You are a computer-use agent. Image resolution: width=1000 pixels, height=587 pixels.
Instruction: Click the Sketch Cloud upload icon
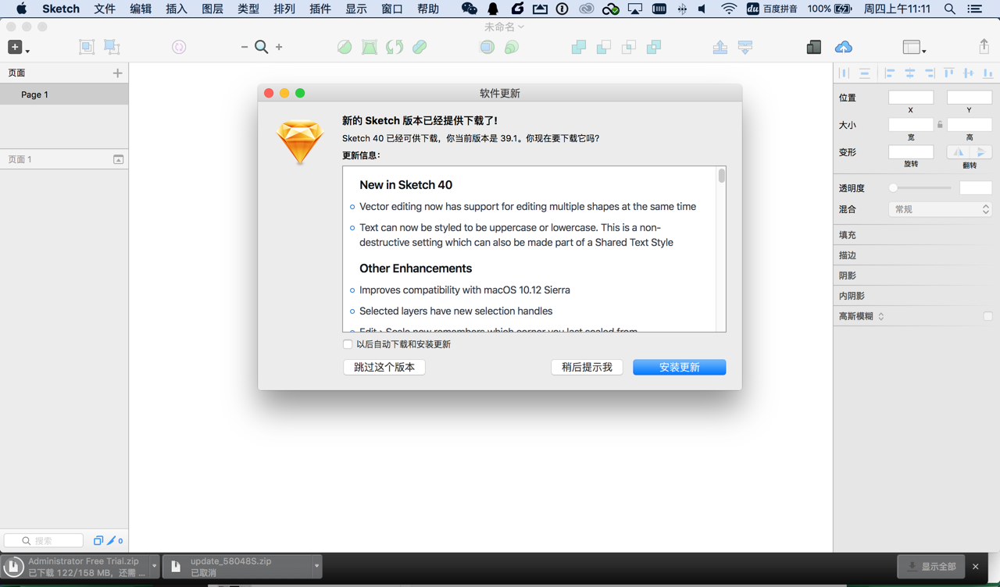[844, 48]
